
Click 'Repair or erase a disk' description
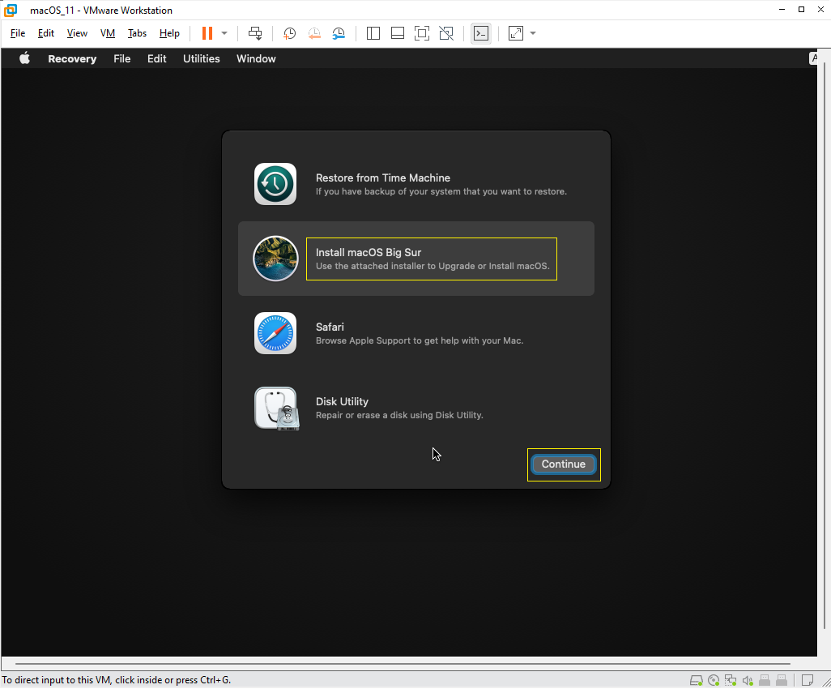tap(399, 415)
